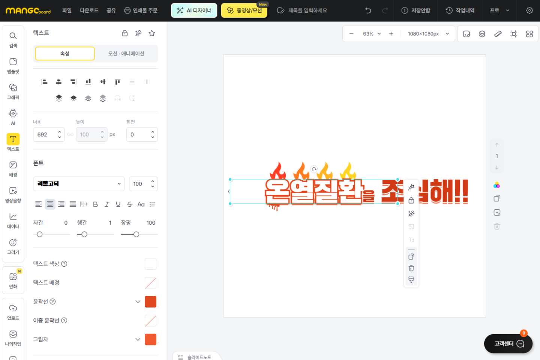Expand the 윤곽선 outline options
This screenshot has height=360, width=540.
pyautogui.click(x=138, y=301)
